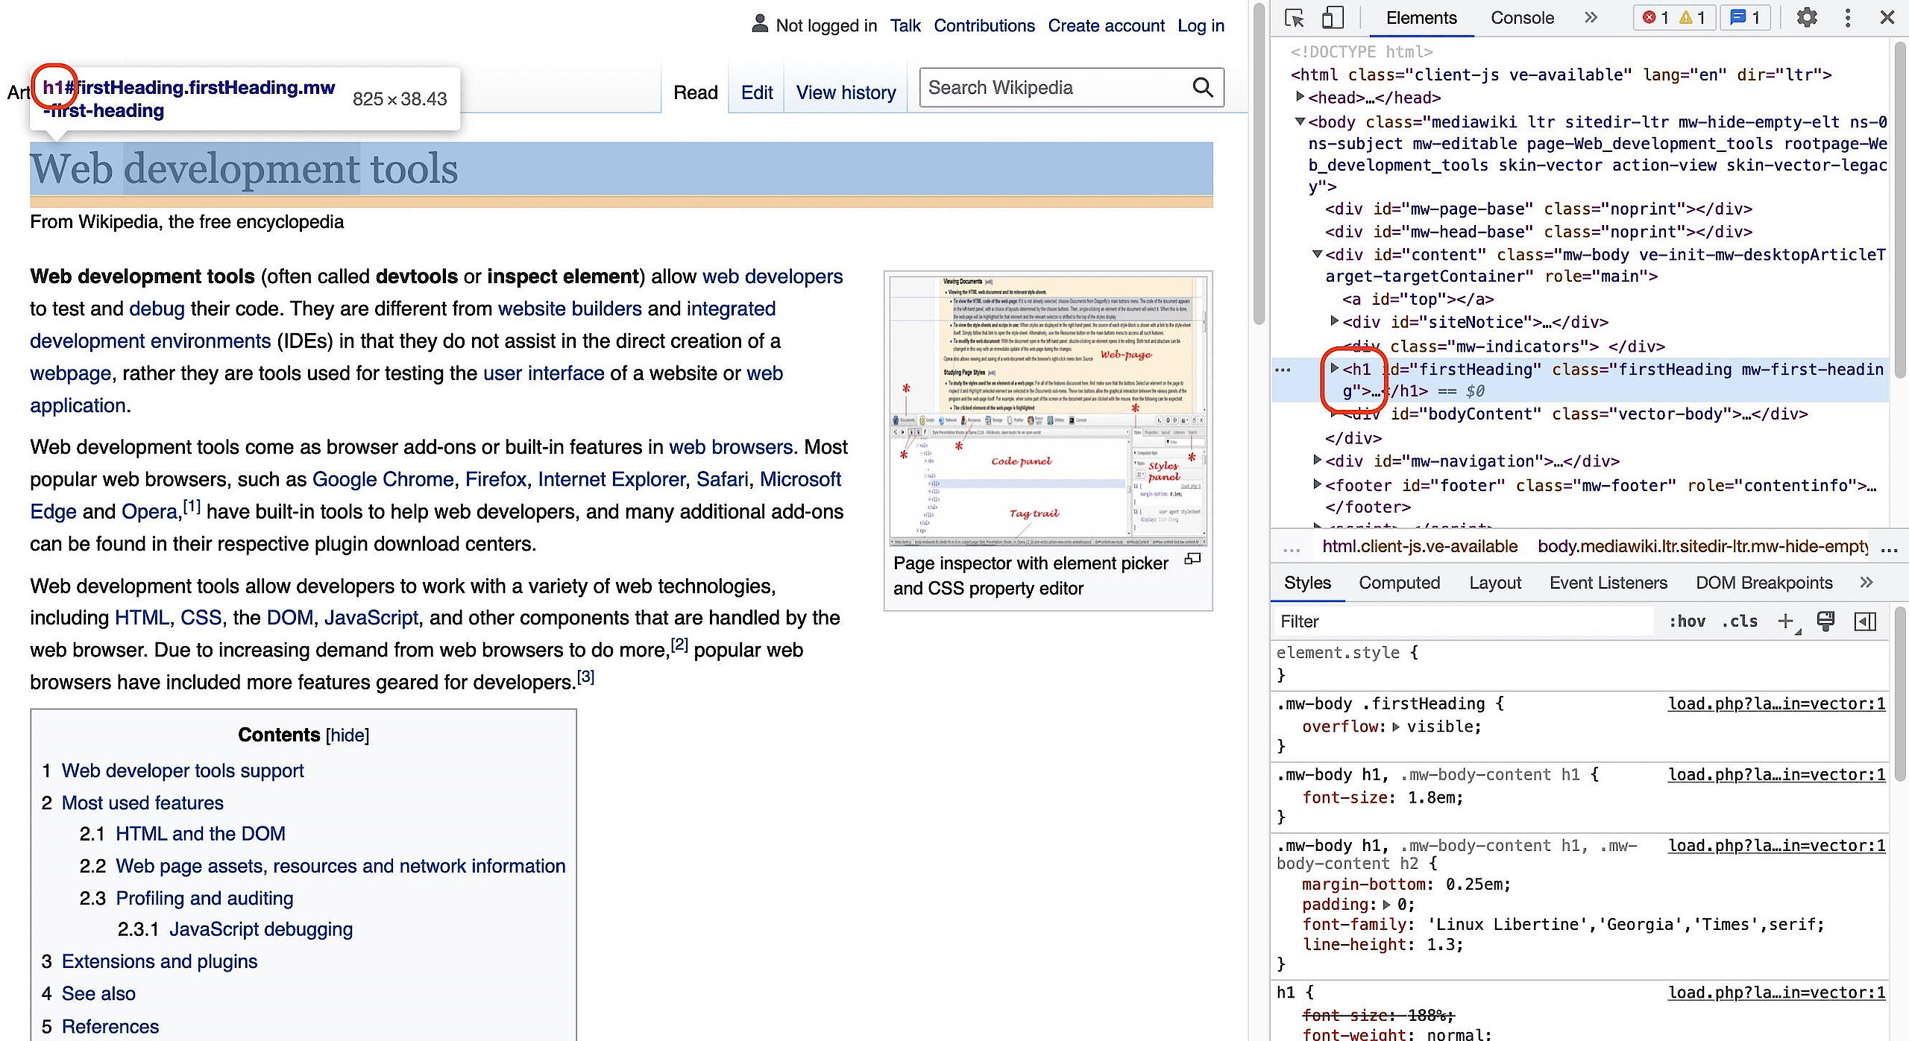Click the blue issues message badge
This screenshot has width=1909, height=1041.
point(1746,17)
